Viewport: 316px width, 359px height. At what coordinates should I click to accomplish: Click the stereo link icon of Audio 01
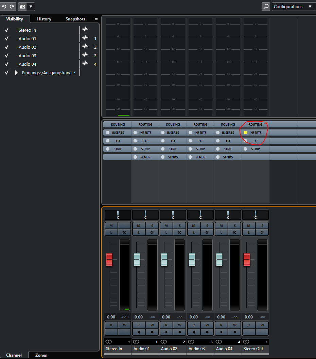click(x=136, y=342)
